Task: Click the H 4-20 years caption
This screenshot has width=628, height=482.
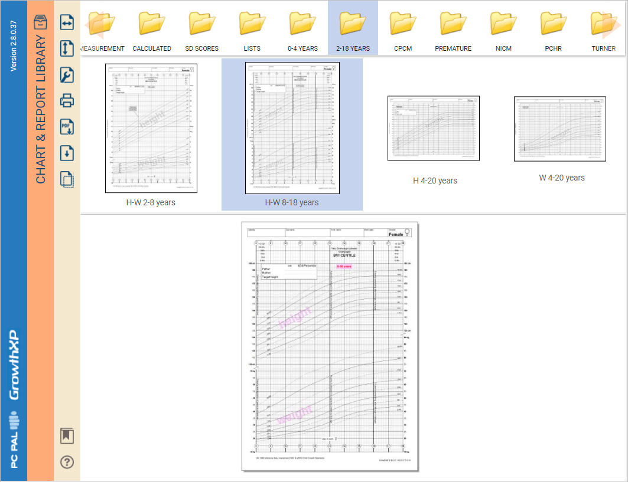Action: tap(435, 181)
